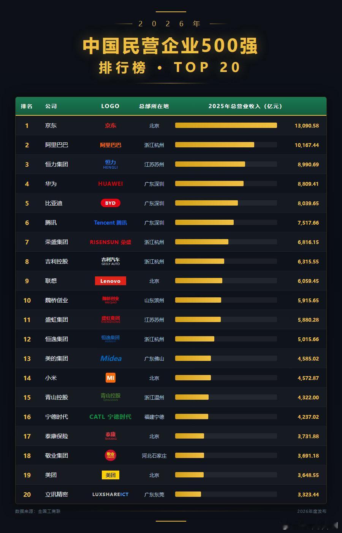Select the red Lenovo logo badge
The height and width of the screenshot is (533, 342).
pyautogui.click(x=111, y=281)
